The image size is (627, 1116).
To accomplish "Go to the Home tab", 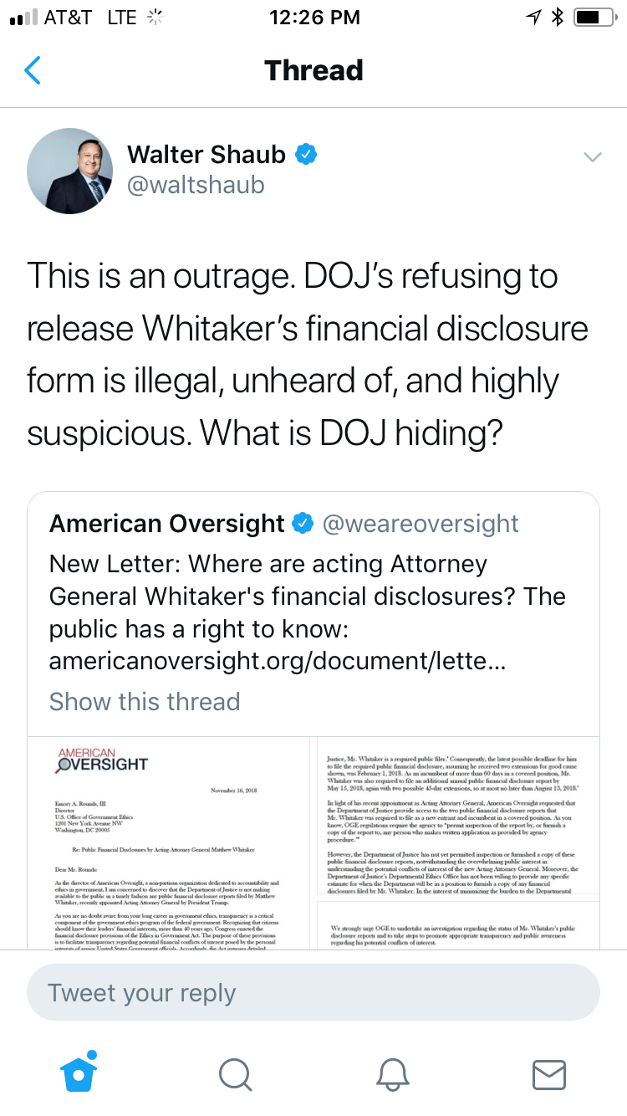I will coord(79,1073).
